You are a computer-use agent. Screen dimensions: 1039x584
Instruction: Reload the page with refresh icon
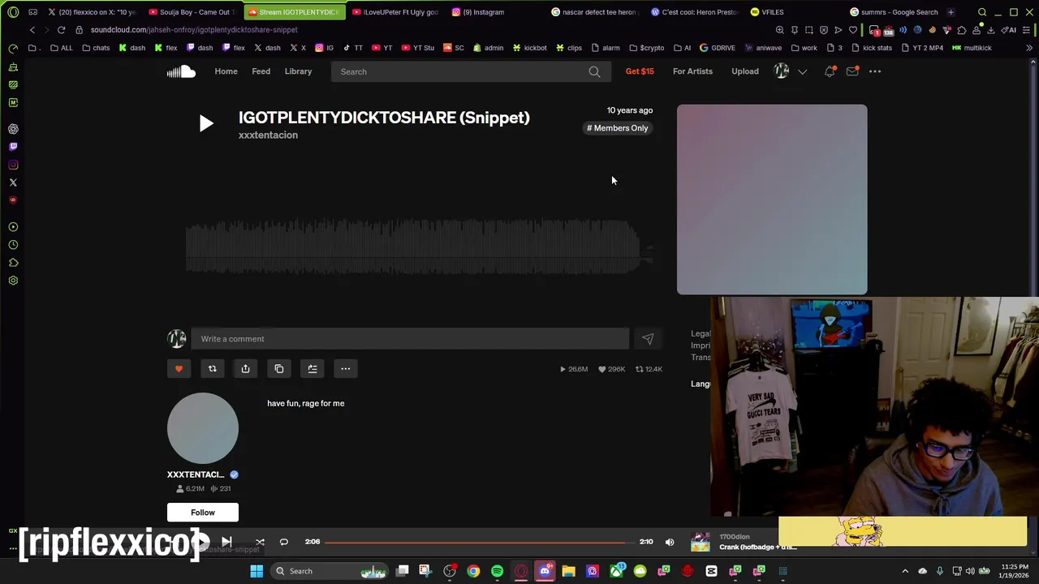[x=61, y=30]
